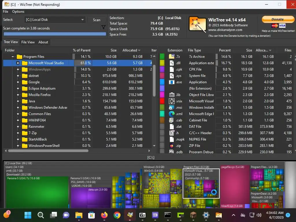Viewport: 296px width, 222px height.
Task: Sort by the Allocated column header
Action: [131, 50]
